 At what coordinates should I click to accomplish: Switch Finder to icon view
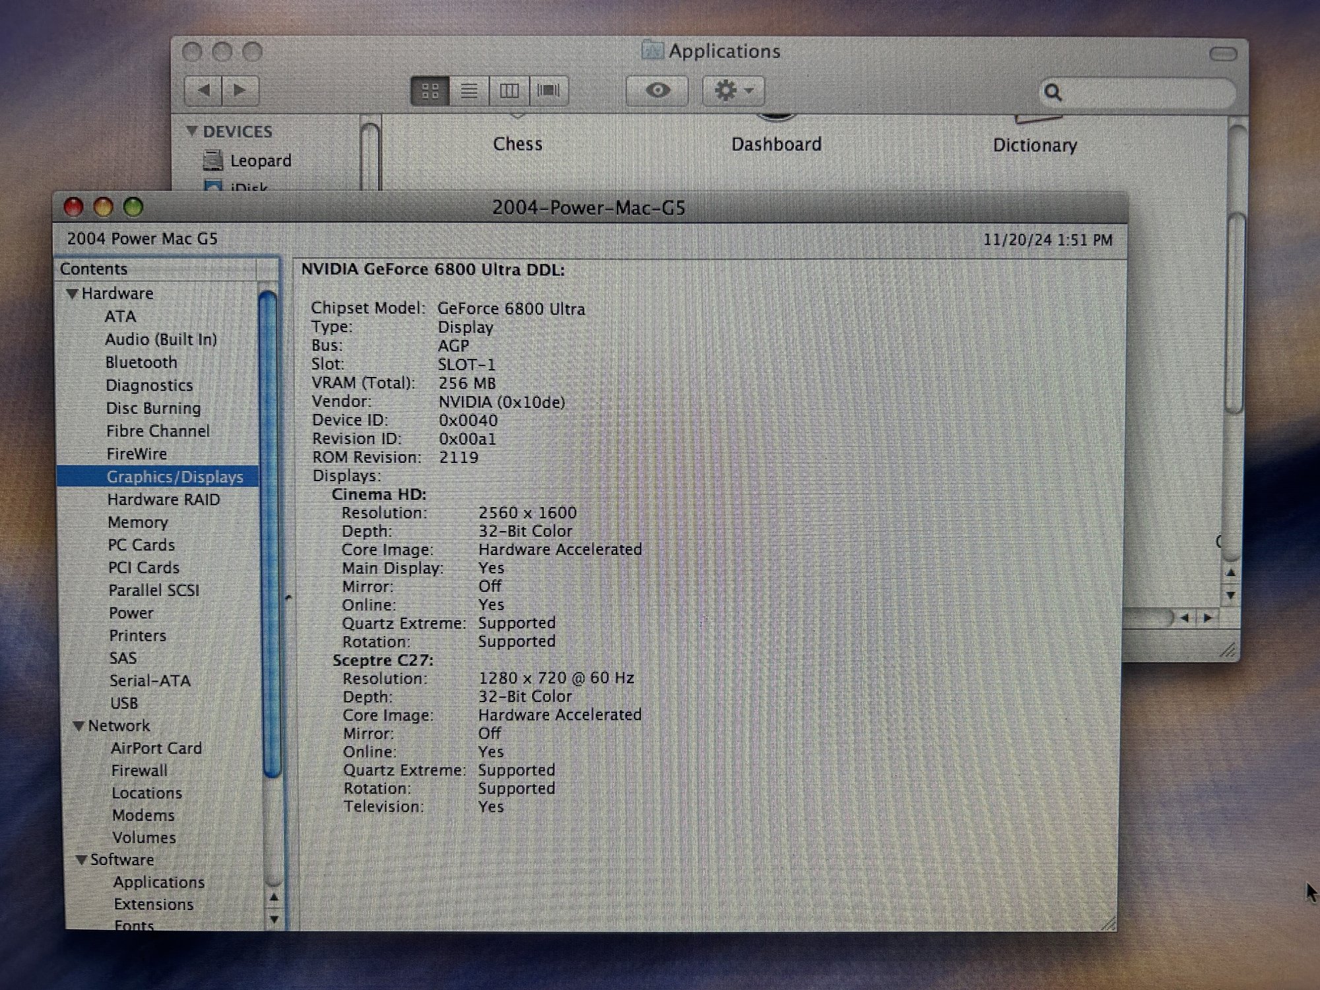tap(430, 90)
